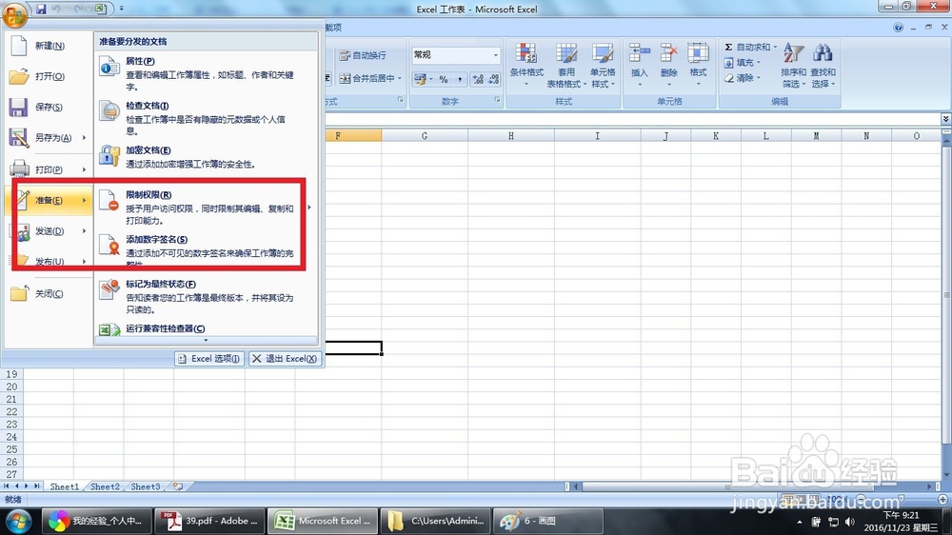
Task: Run the Compatibility Checker icon
Action: point(109,329)
